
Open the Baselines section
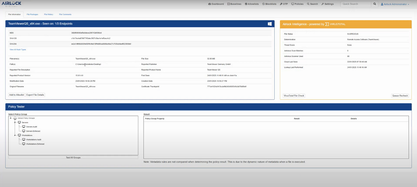(x=234, y=4)
